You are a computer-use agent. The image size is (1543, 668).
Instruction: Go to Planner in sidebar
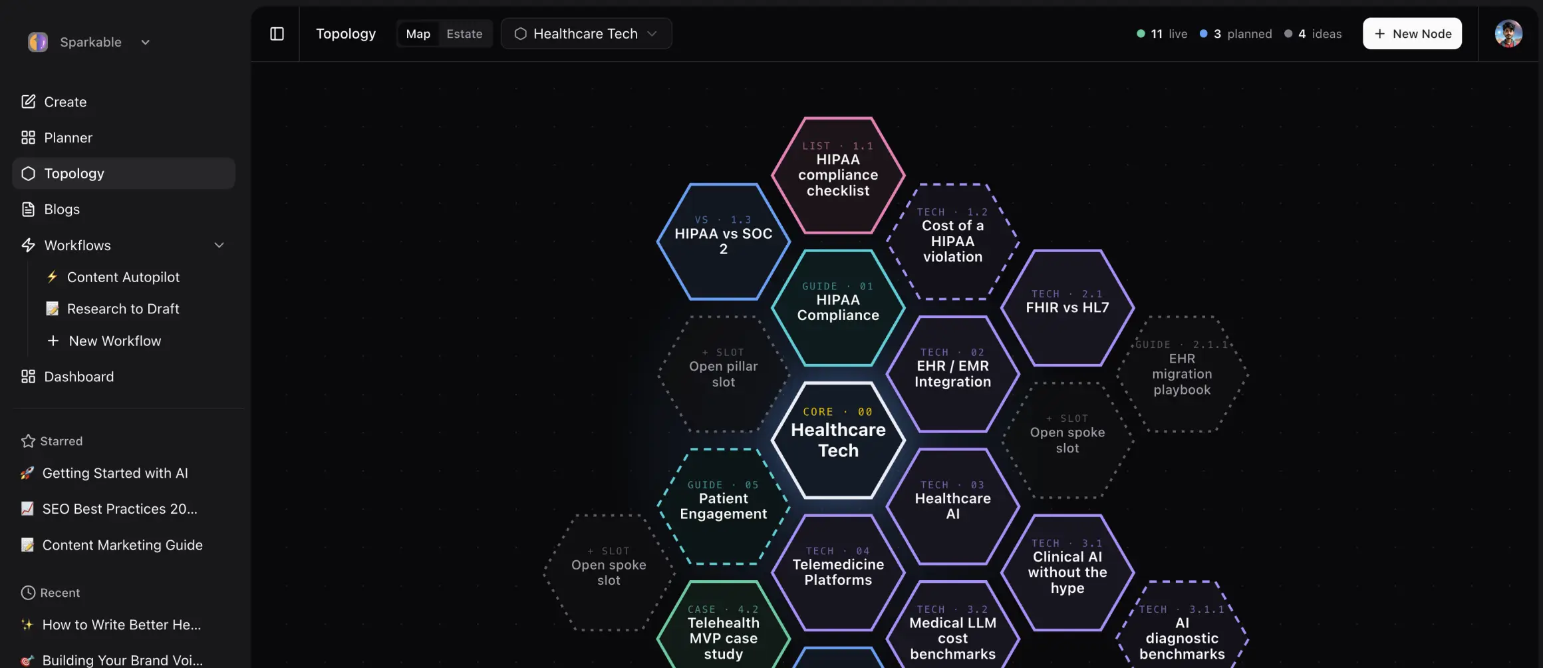124,138
